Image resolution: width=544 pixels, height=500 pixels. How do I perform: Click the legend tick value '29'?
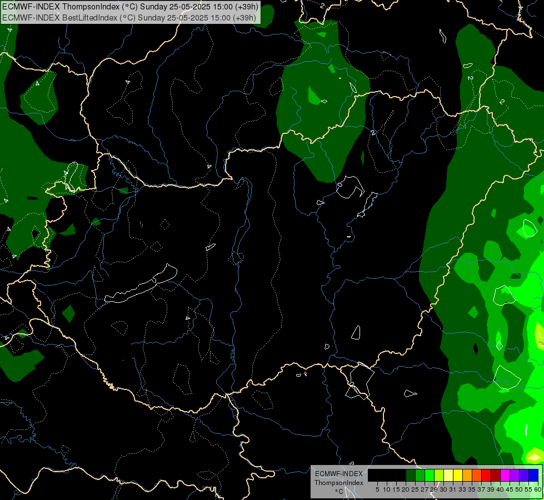(434, 489)
